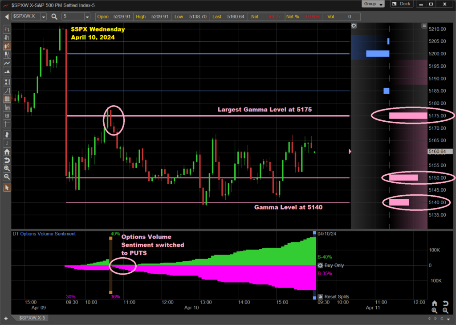This screenshot has height=325, width=456.
Task: Click the Dock button
Action: point(401,4)
